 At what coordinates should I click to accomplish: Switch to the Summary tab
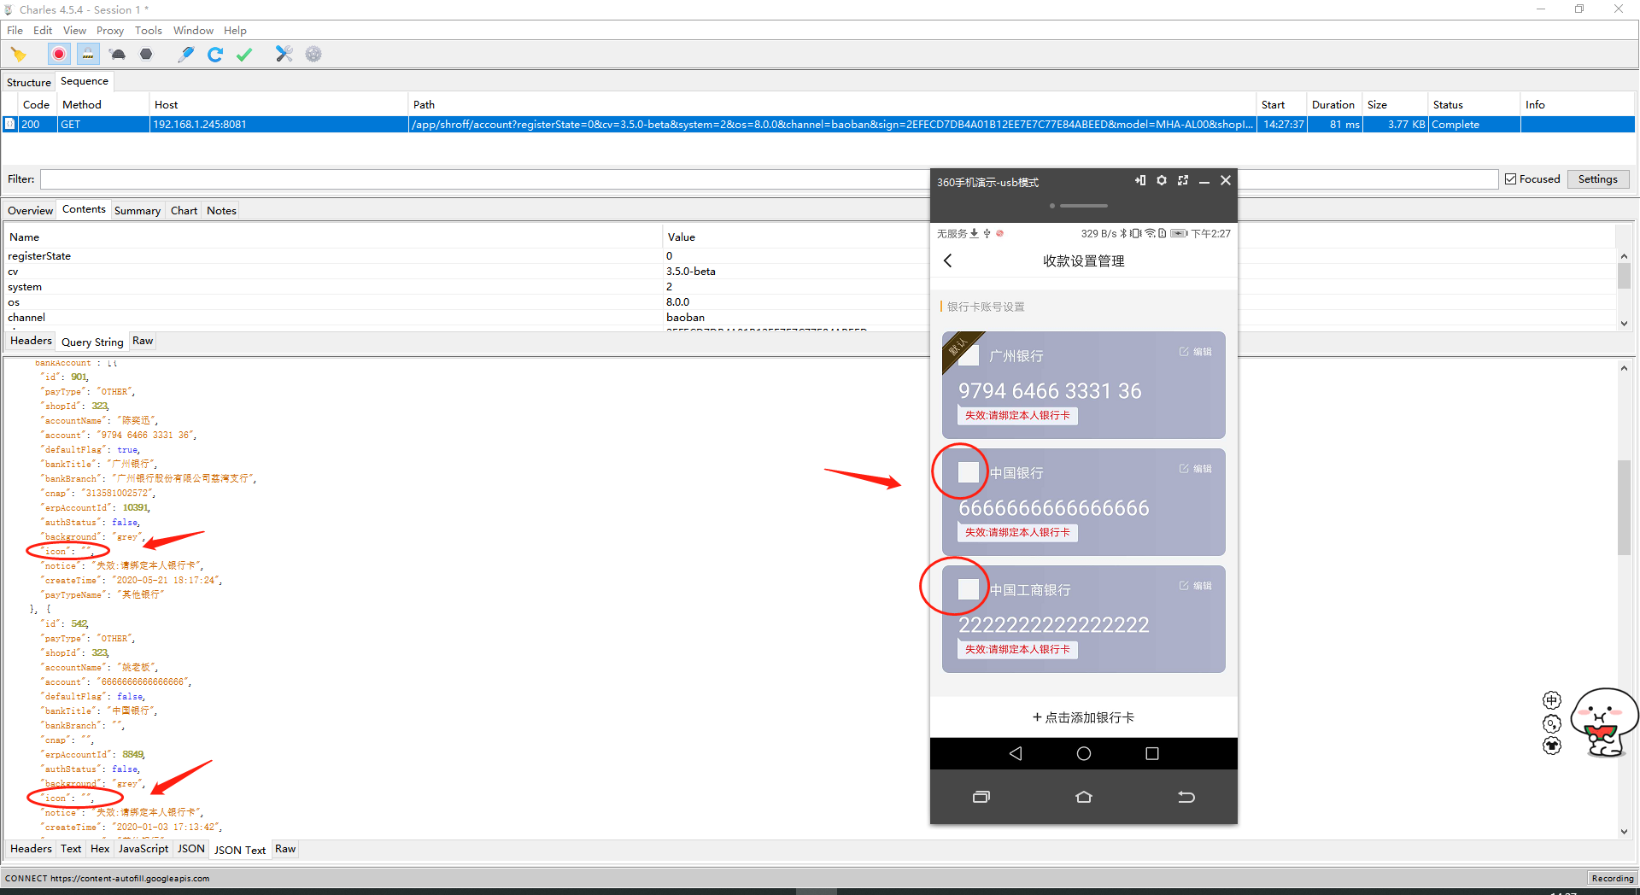tap(138, 211)
